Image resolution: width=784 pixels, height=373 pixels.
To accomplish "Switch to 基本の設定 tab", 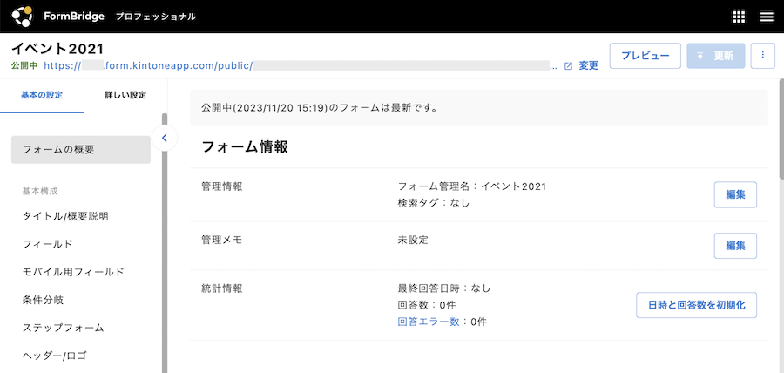I will [x=42, y=95].
